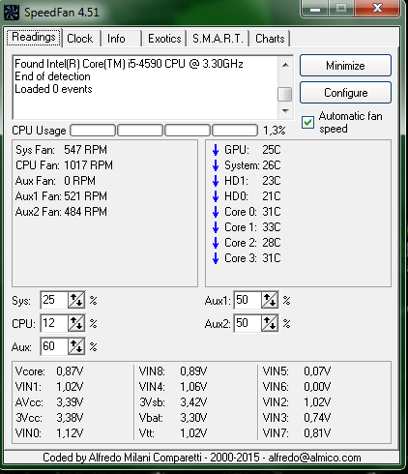The width and height of the screenshot is (408, 474).
Task: Click the Aux2 fan speed spinner arrows
Action: [x=270, y=323]
